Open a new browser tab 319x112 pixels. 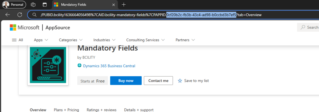[123, 4]
